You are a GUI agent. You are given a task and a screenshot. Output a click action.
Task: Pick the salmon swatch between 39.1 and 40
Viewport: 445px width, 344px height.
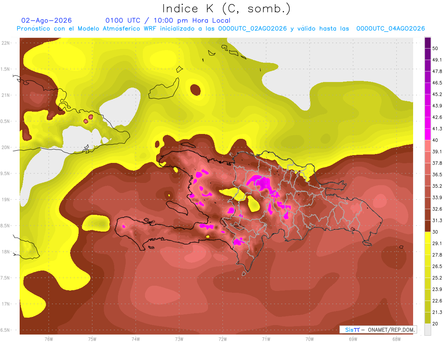[428, 146]
